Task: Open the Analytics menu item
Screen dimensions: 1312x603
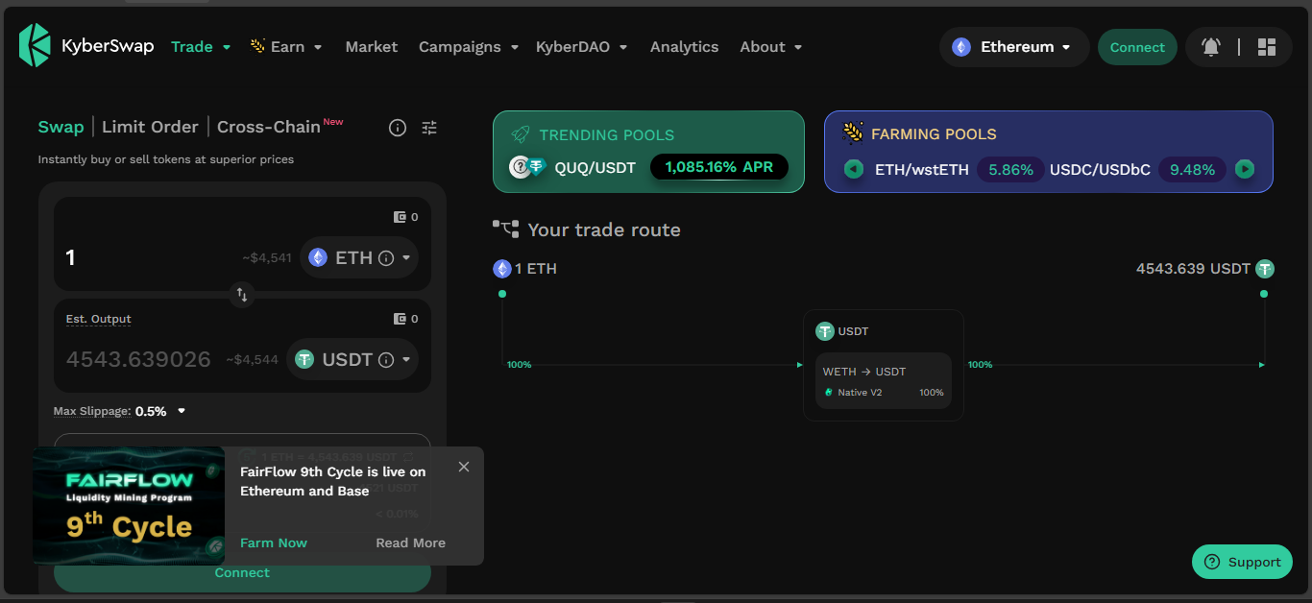Action: (684, 47)
